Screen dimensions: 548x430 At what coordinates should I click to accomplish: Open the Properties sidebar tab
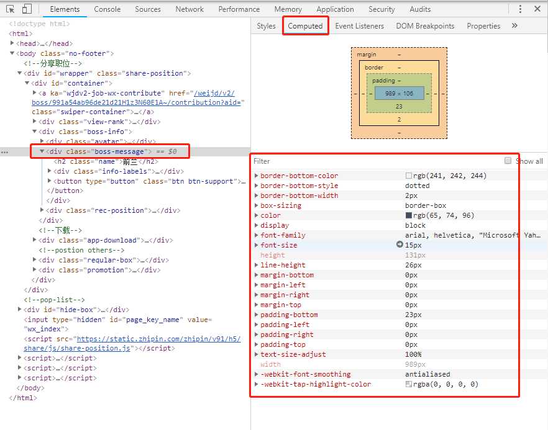tap(483, 26)
